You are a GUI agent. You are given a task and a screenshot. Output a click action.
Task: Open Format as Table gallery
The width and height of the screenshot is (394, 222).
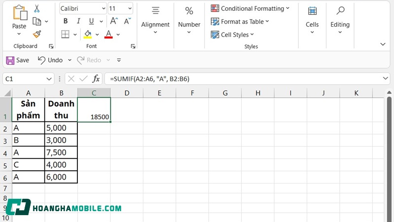(240, 22)
